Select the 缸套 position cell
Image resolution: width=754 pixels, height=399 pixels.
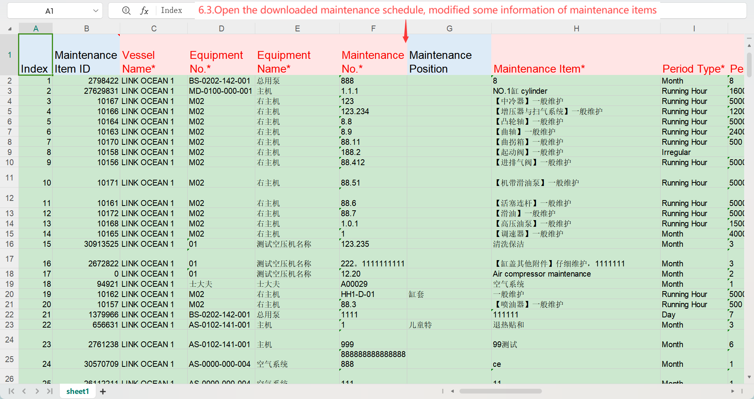(x=449, y=294)
